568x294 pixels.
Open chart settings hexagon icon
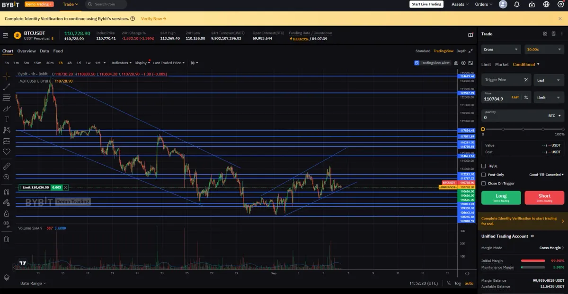(x=463, y=63)
